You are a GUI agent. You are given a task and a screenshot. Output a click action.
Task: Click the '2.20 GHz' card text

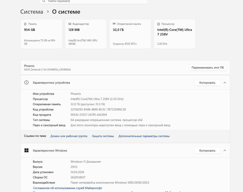click(162, 44)
